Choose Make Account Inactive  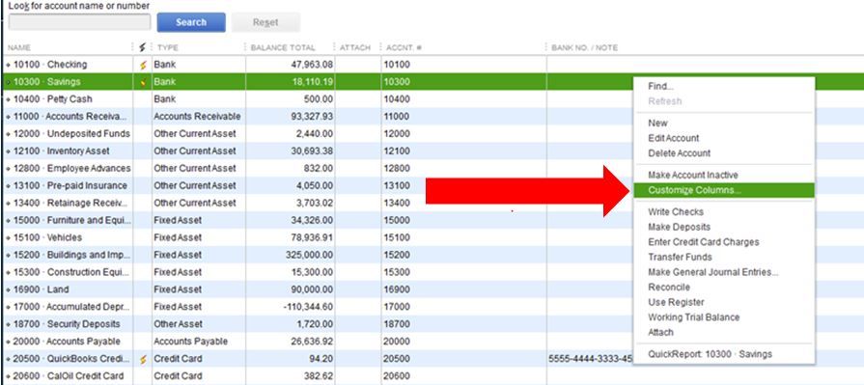(692, 176)
